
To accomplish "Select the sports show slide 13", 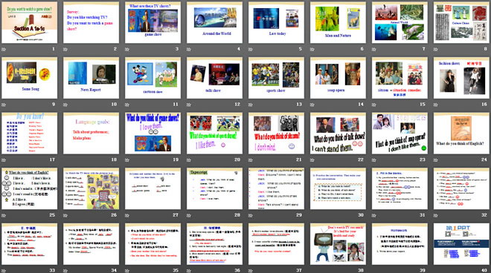I will point(276,78).
